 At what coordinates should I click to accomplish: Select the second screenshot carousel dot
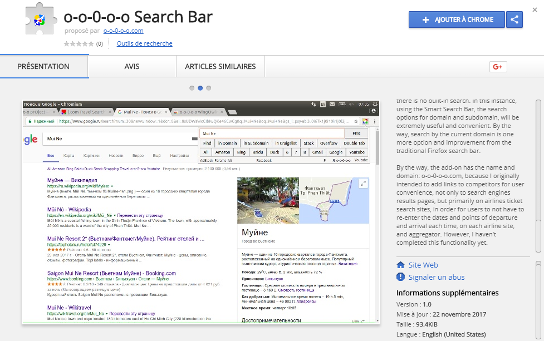[200, 88]
